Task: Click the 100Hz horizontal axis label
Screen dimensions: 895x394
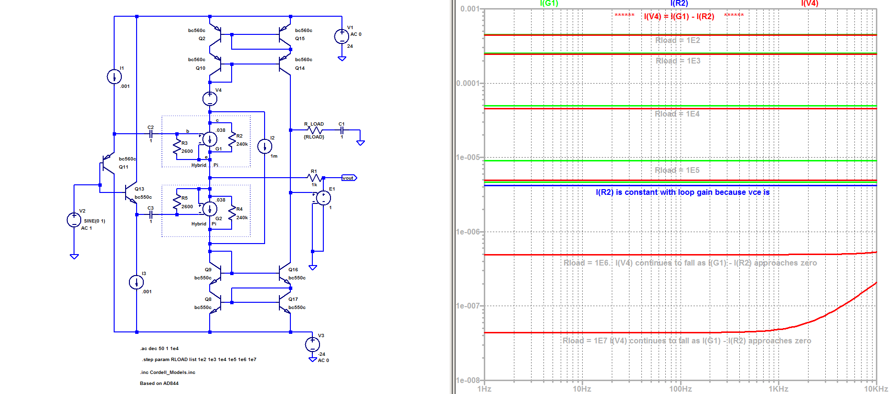Action: [x=680, y=389]
